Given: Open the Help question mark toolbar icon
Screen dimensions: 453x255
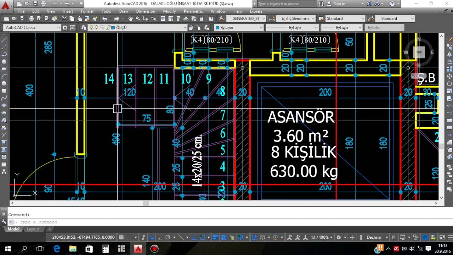Looking at the screenshot, I should (x=211, y=18).
